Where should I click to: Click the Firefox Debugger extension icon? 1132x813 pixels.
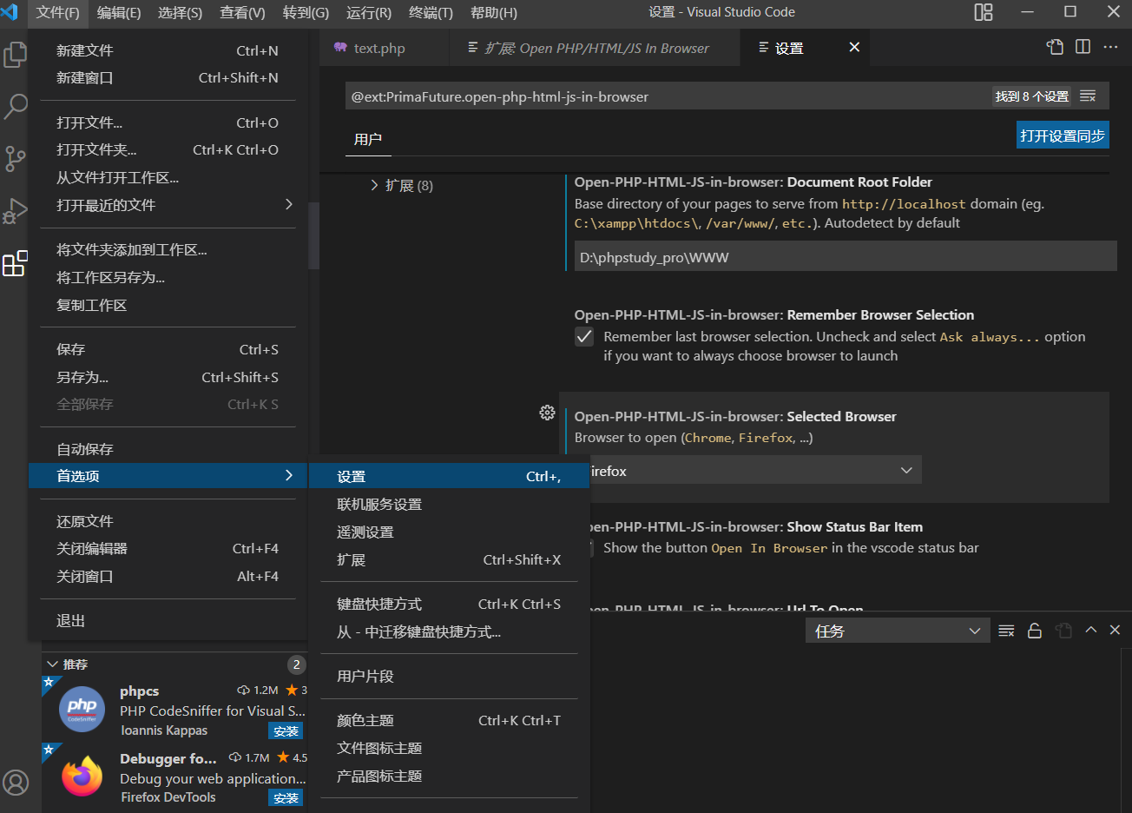[82, 776]
